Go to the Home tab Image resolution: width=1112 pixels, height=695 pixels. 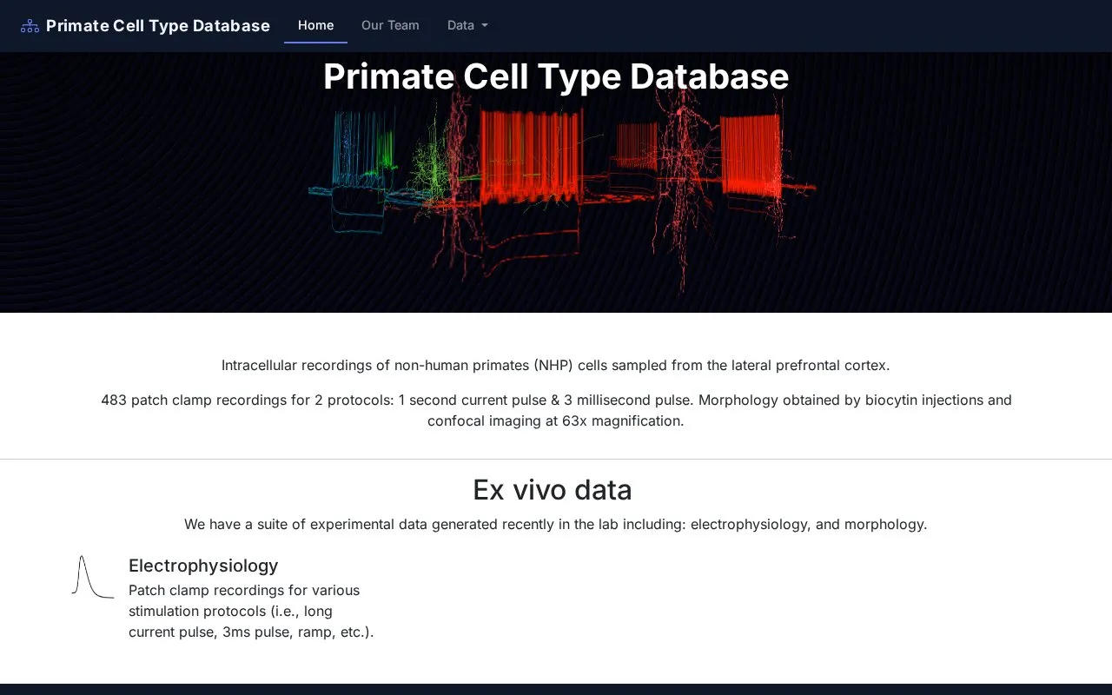tap(315, 25)
